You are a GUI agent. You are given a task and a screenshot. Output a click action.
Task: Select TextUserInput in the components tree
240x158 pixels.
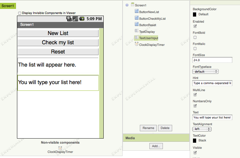[148, 38]
